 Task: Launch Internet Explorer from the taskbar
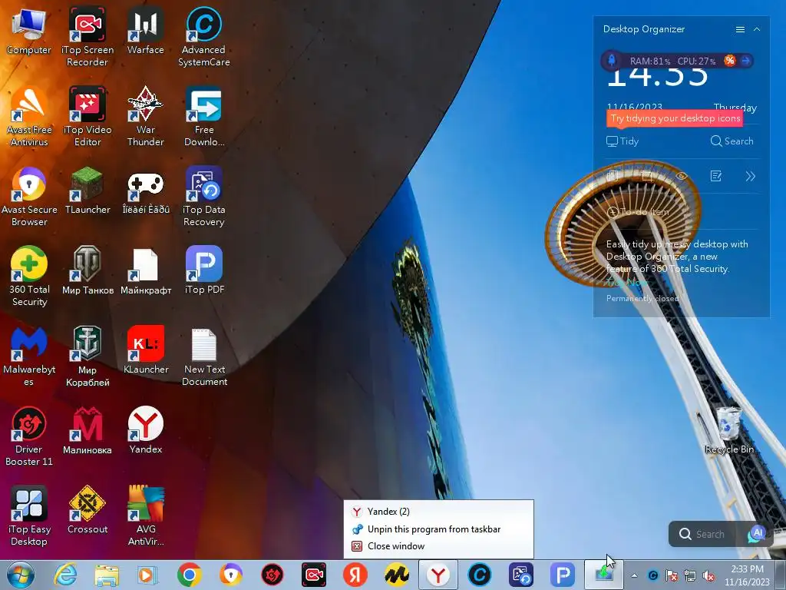[66, 575]
